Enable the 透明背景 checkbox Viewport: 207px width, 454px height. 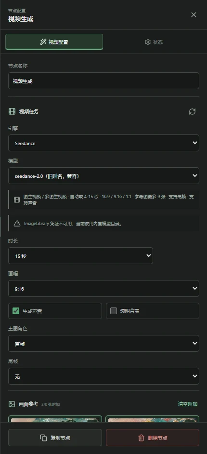(114, 311)
